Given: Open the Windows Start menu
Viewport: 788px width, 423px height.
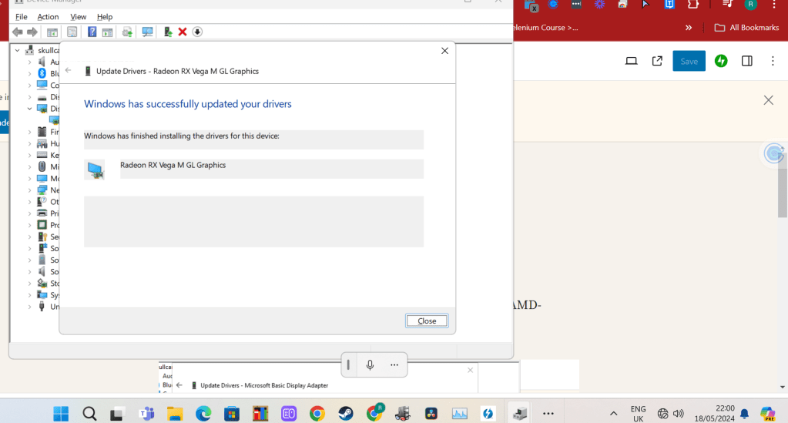Looking at the screenshot, I should pos(61,414).
